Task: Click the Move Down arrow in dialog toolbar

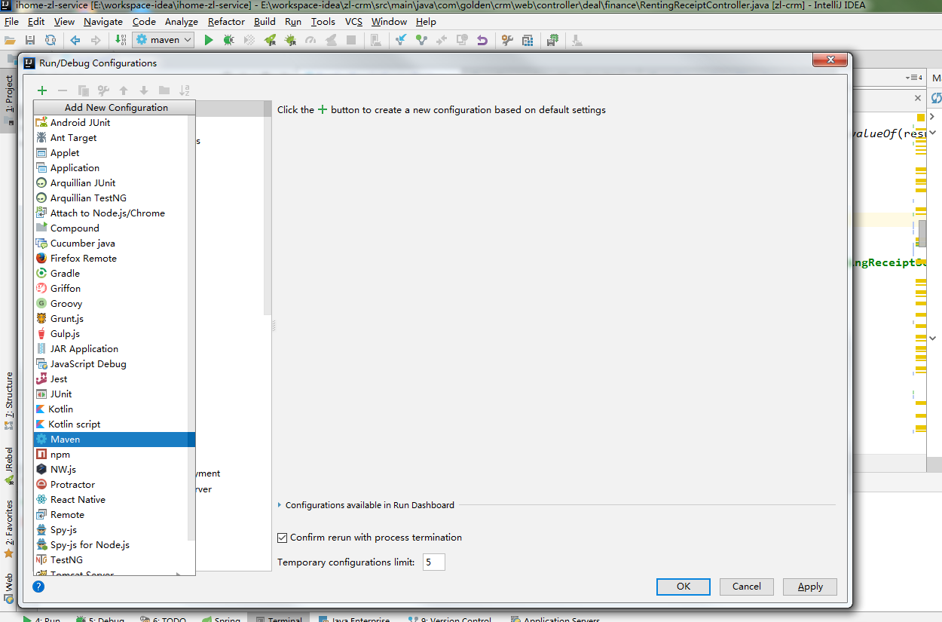Action: click(x=144, y=90)
